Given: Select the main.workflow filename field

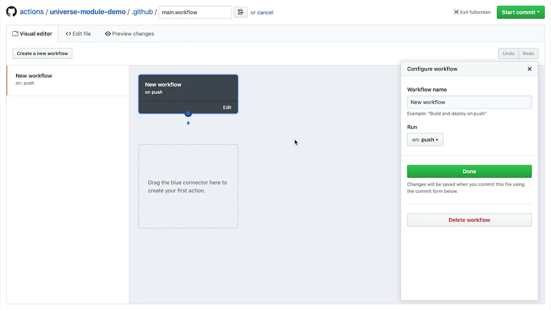Looking at the screenshot, I should pyautogui.click(x=195, y=11).
